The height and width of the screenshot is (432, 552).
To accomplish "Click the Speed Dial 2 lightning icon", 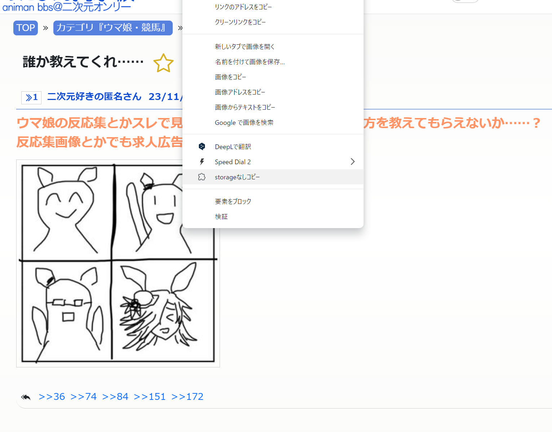I will (x=202, y=162).
